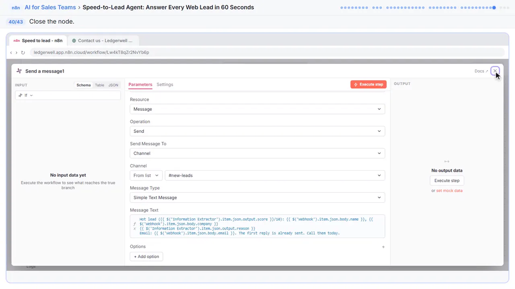The height and width of the screenshot is (289, 515).
Task: Select the Parameters tab
Action: pyautogui.click(x=140, y=85)
